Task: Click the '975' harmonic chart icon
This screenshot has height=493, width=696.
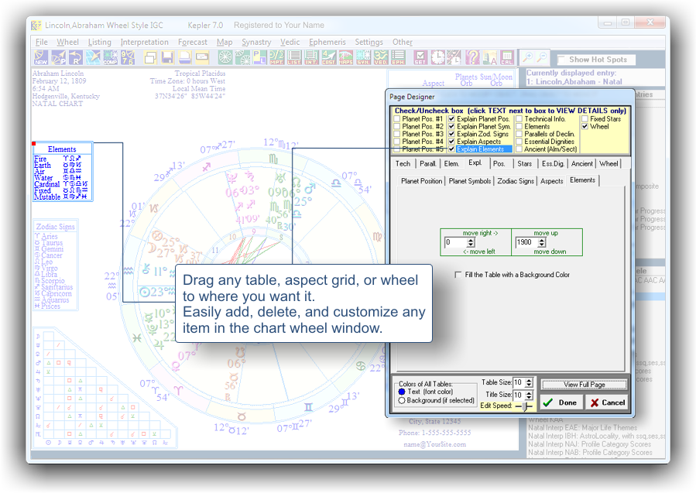Action: [128, 58]
